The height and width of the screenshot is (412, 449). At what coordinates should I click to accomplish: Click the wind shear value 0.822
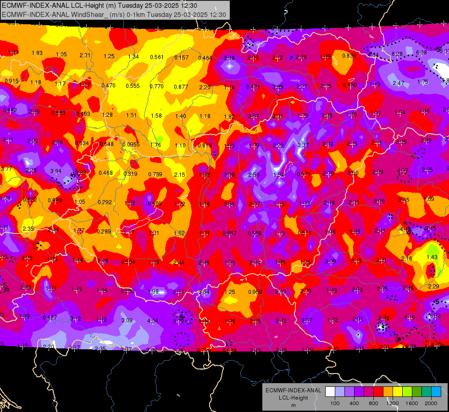pyautogui.click(x=30, y=199)
